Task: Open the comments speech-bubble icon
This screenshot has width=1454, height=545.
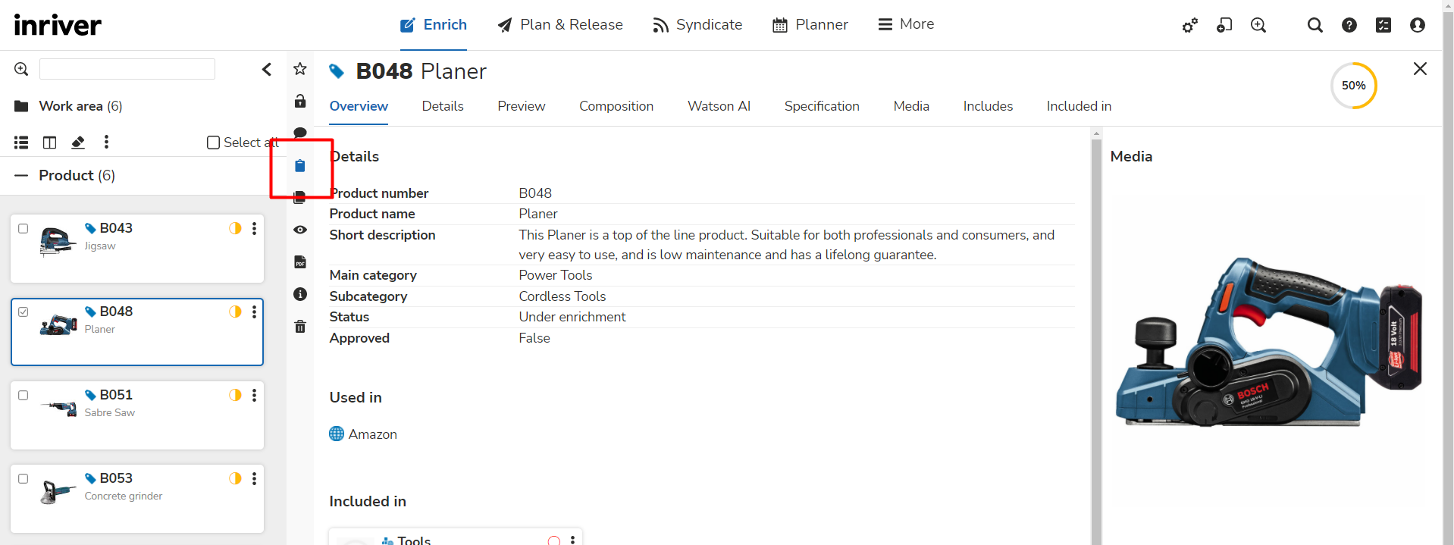Action: (300, 133)
